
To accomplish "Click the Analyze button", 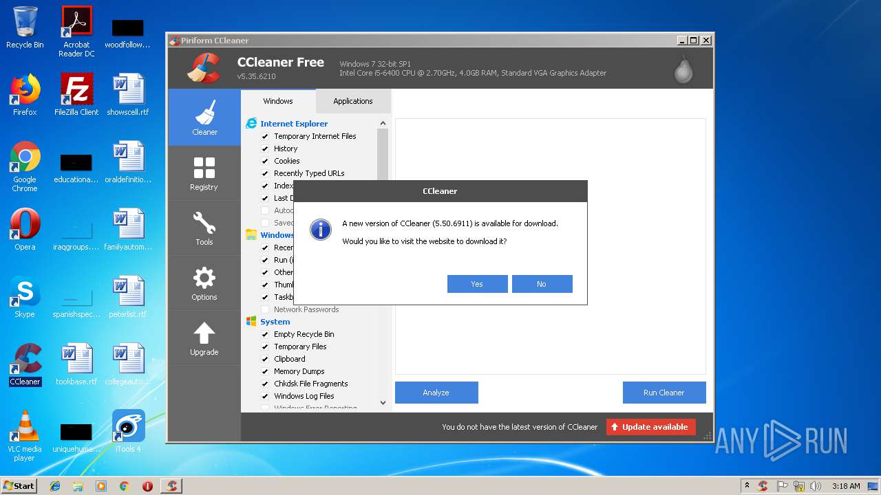I will pyautogui.click(x=436, y=393).
